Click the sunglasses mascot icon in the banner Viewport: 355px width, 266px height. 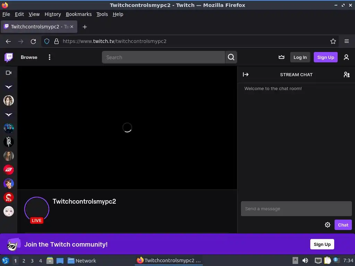click(14, 244)
